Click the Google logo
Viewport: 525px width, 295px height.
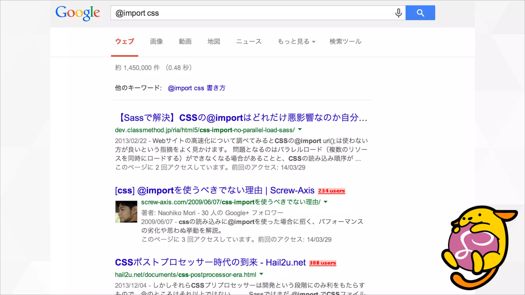(78, 13)
